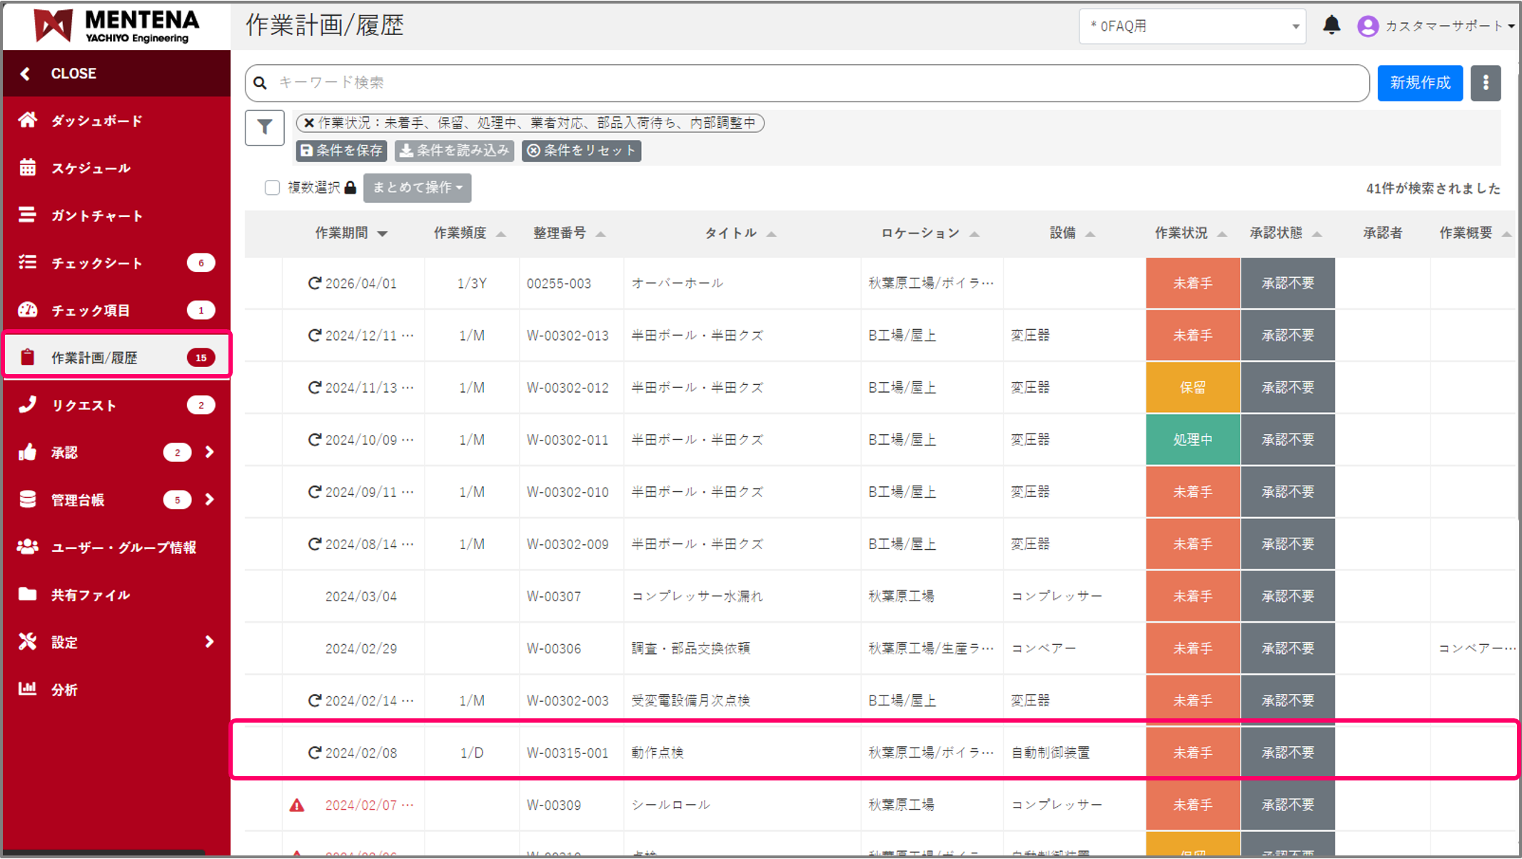This screenshot has width=1522, height=859.
Task: Sort by 作業状況 column header
Action: pyautogui.click(x=1181, y=233)
